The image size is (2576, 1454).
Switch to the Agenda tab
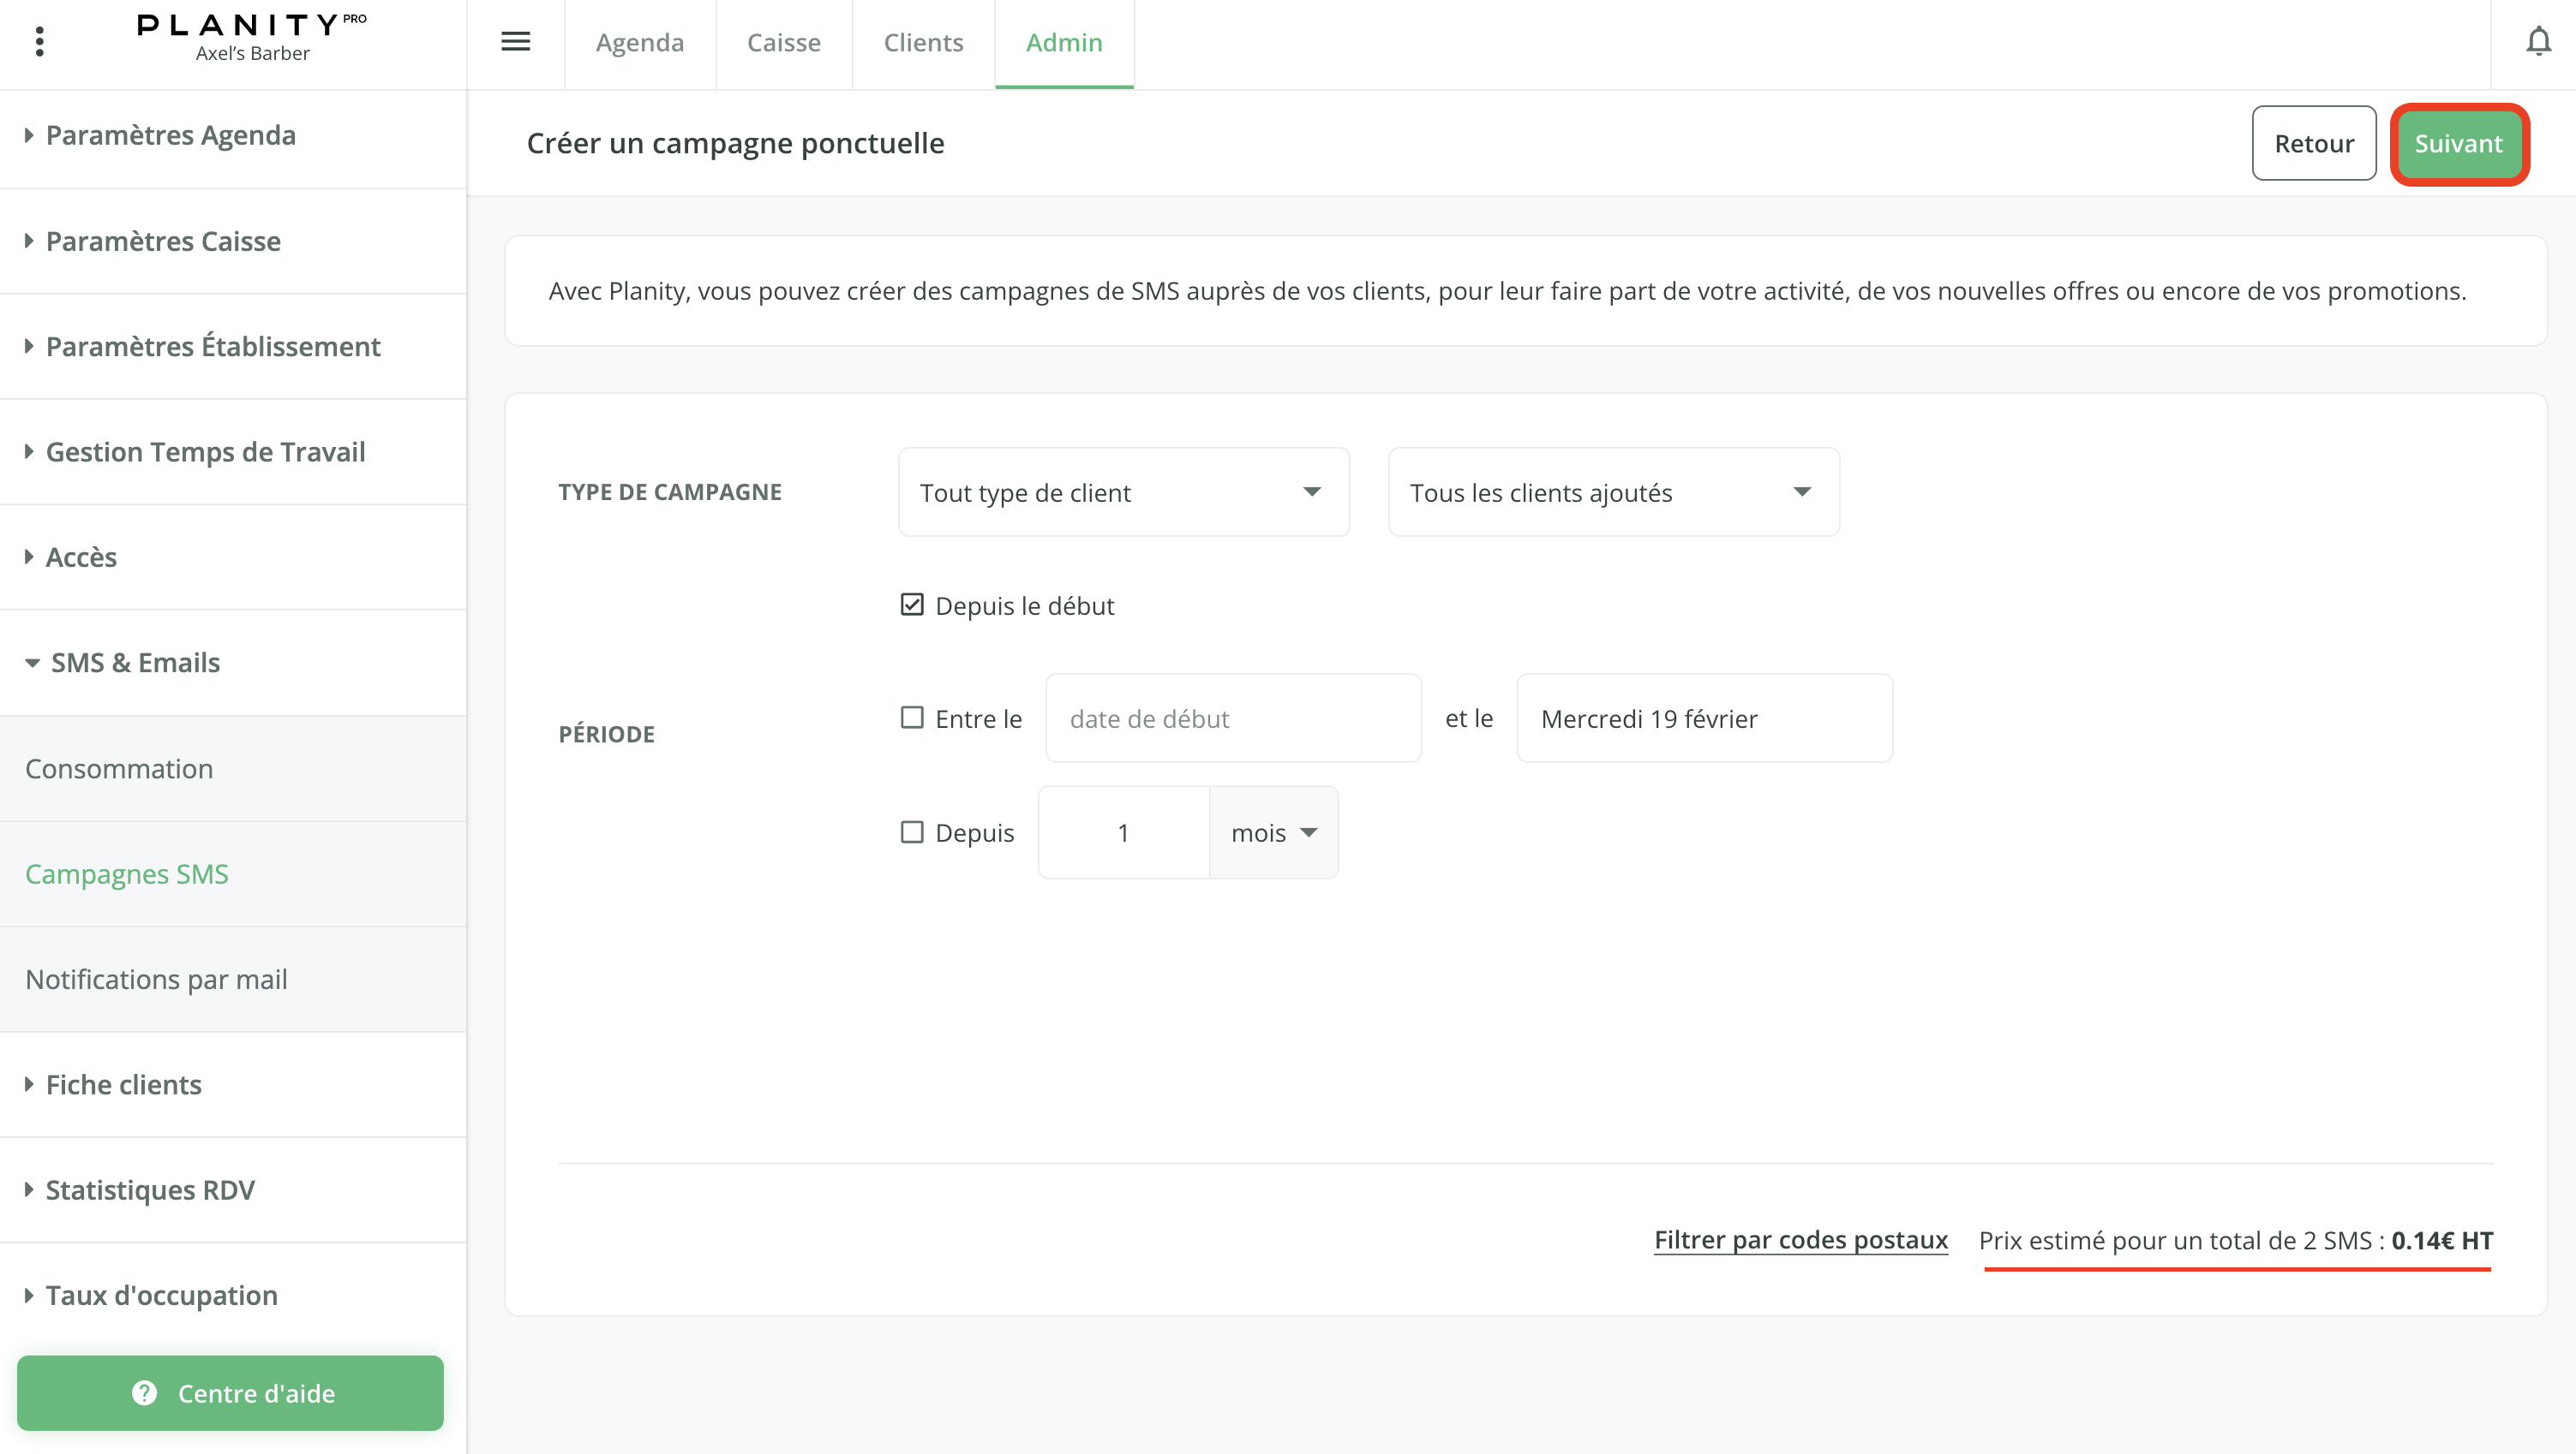click(639, 42)
